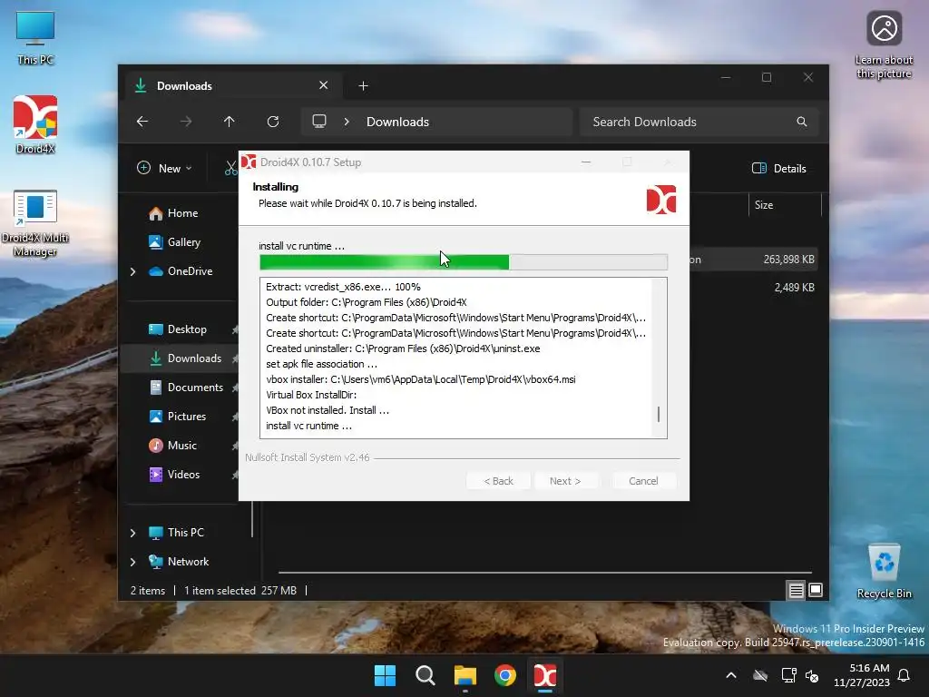Click "Extract: vcredist_x86.exe... 100%" log line
Viewport: 929px width, 697px height.
(x=343, y=287)
